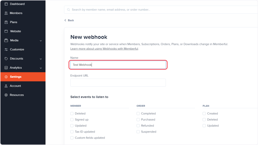This screenshot has height=145, width=258.
Task: Expand the Analytics submenu chevron
Action: (41, 68)
